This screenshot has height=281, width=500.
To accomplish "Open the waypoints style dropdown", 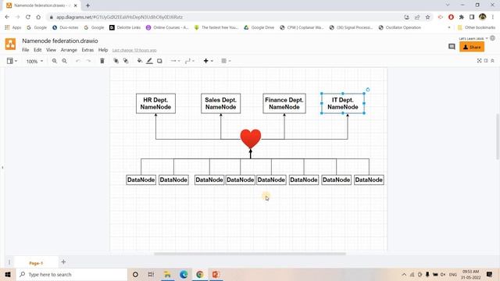I will [x=189, y=61].
